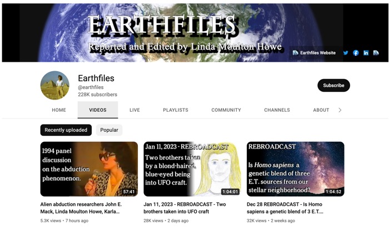Play the 1994 panel discussion video thumbnail
389x237 pixels.
point(89,169)
